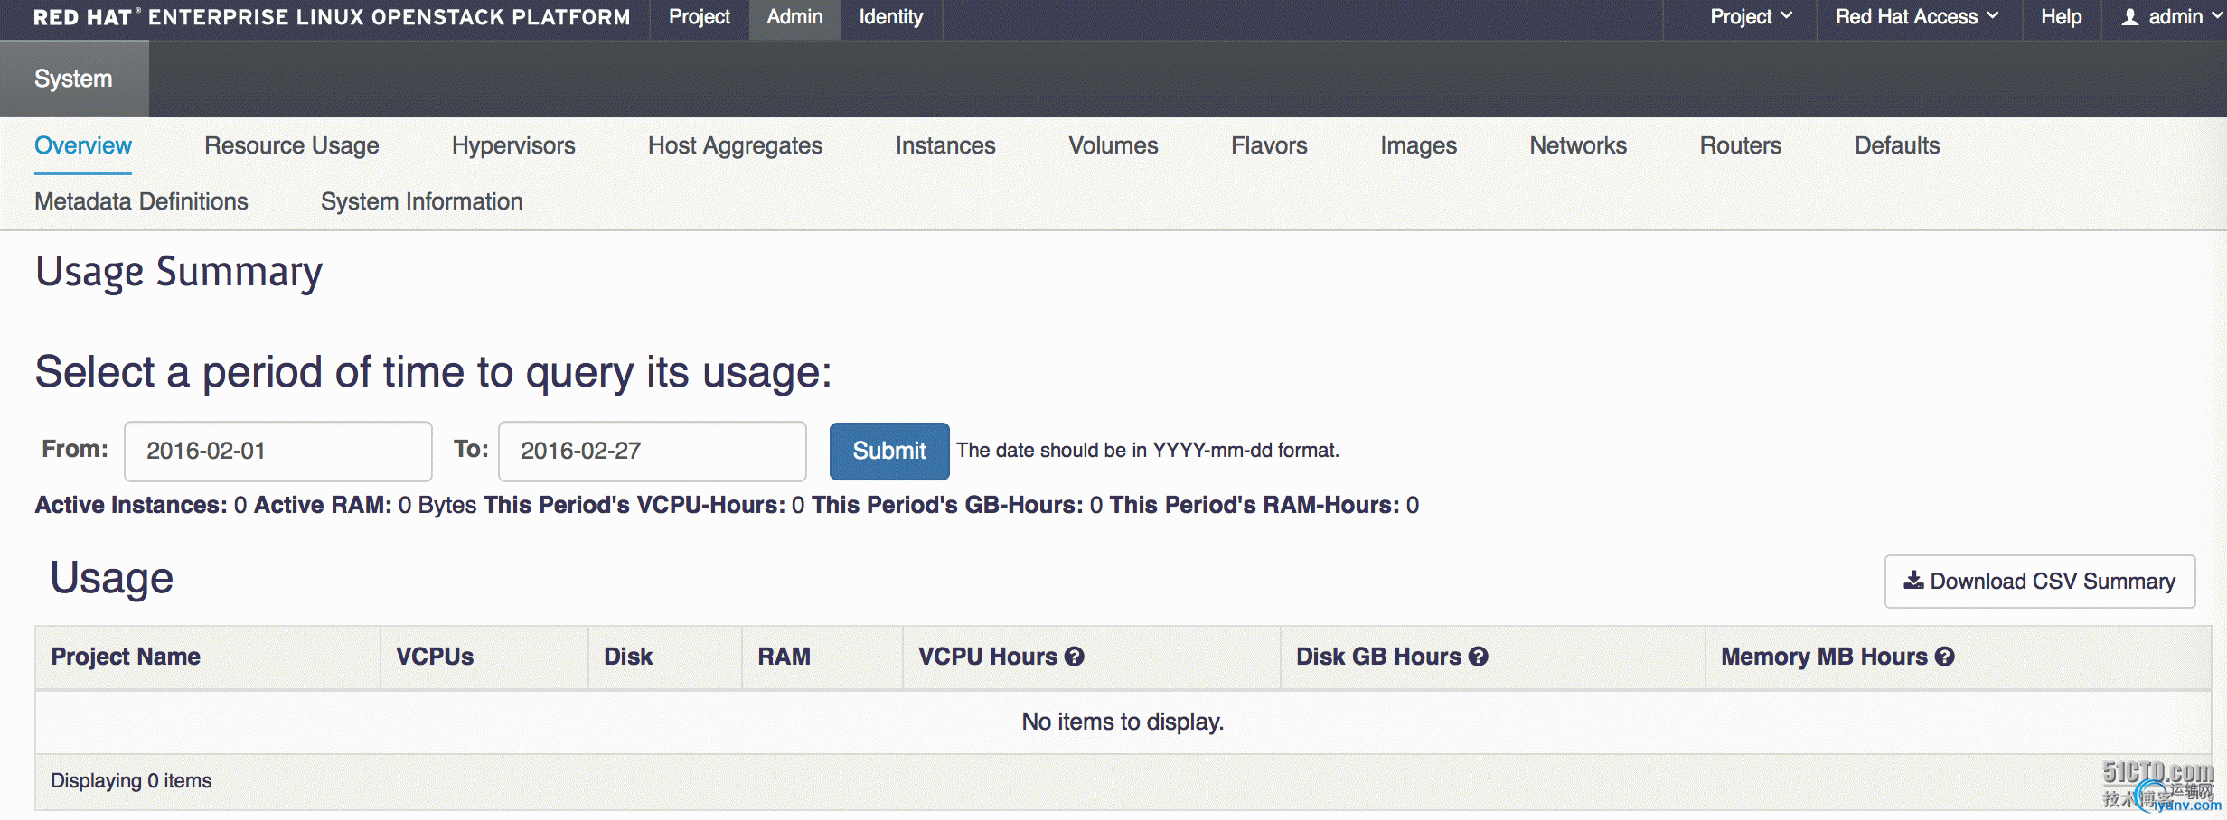Open the admin user menu

2170,17
